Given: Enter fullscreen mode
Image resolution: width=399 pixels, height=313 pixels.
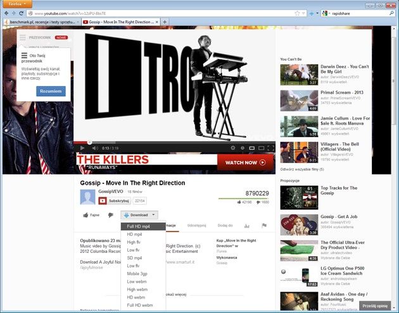Looking at the screenshot, I should [270, 148].
